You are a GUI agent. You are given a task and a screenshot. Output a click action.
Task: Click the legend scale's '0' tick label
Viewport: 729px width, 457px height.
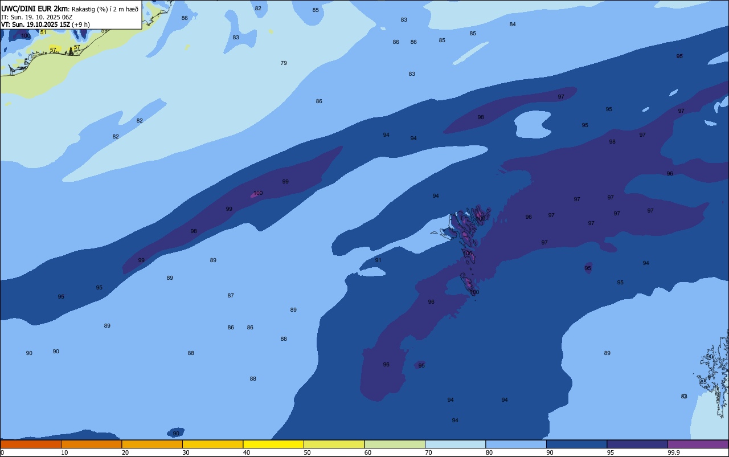coord(2,452)
